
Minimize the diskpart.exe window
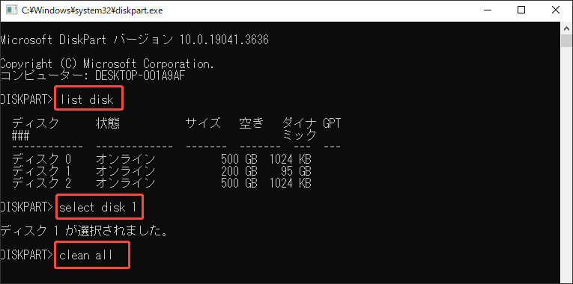(x=488, y=10)
